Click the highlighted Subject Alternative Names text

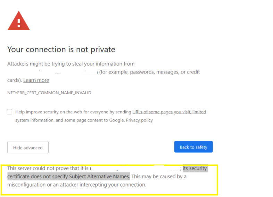99,177
